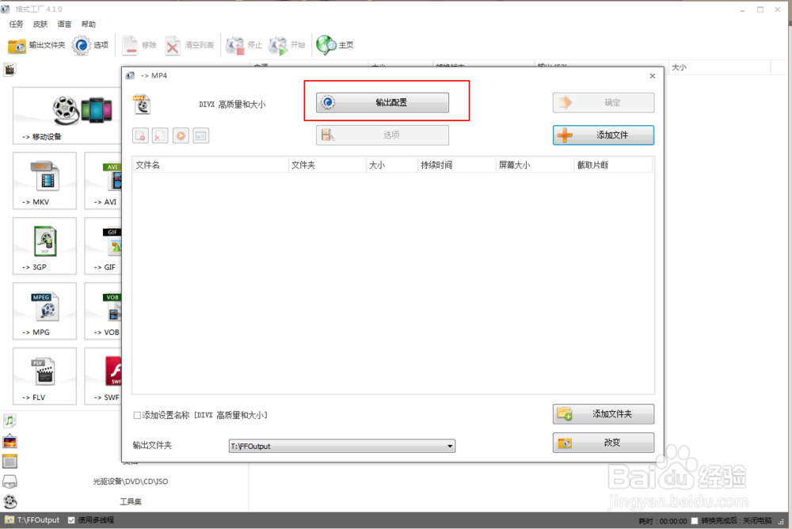
Task: Click the 文件名 column header
Action: [210, 166]
